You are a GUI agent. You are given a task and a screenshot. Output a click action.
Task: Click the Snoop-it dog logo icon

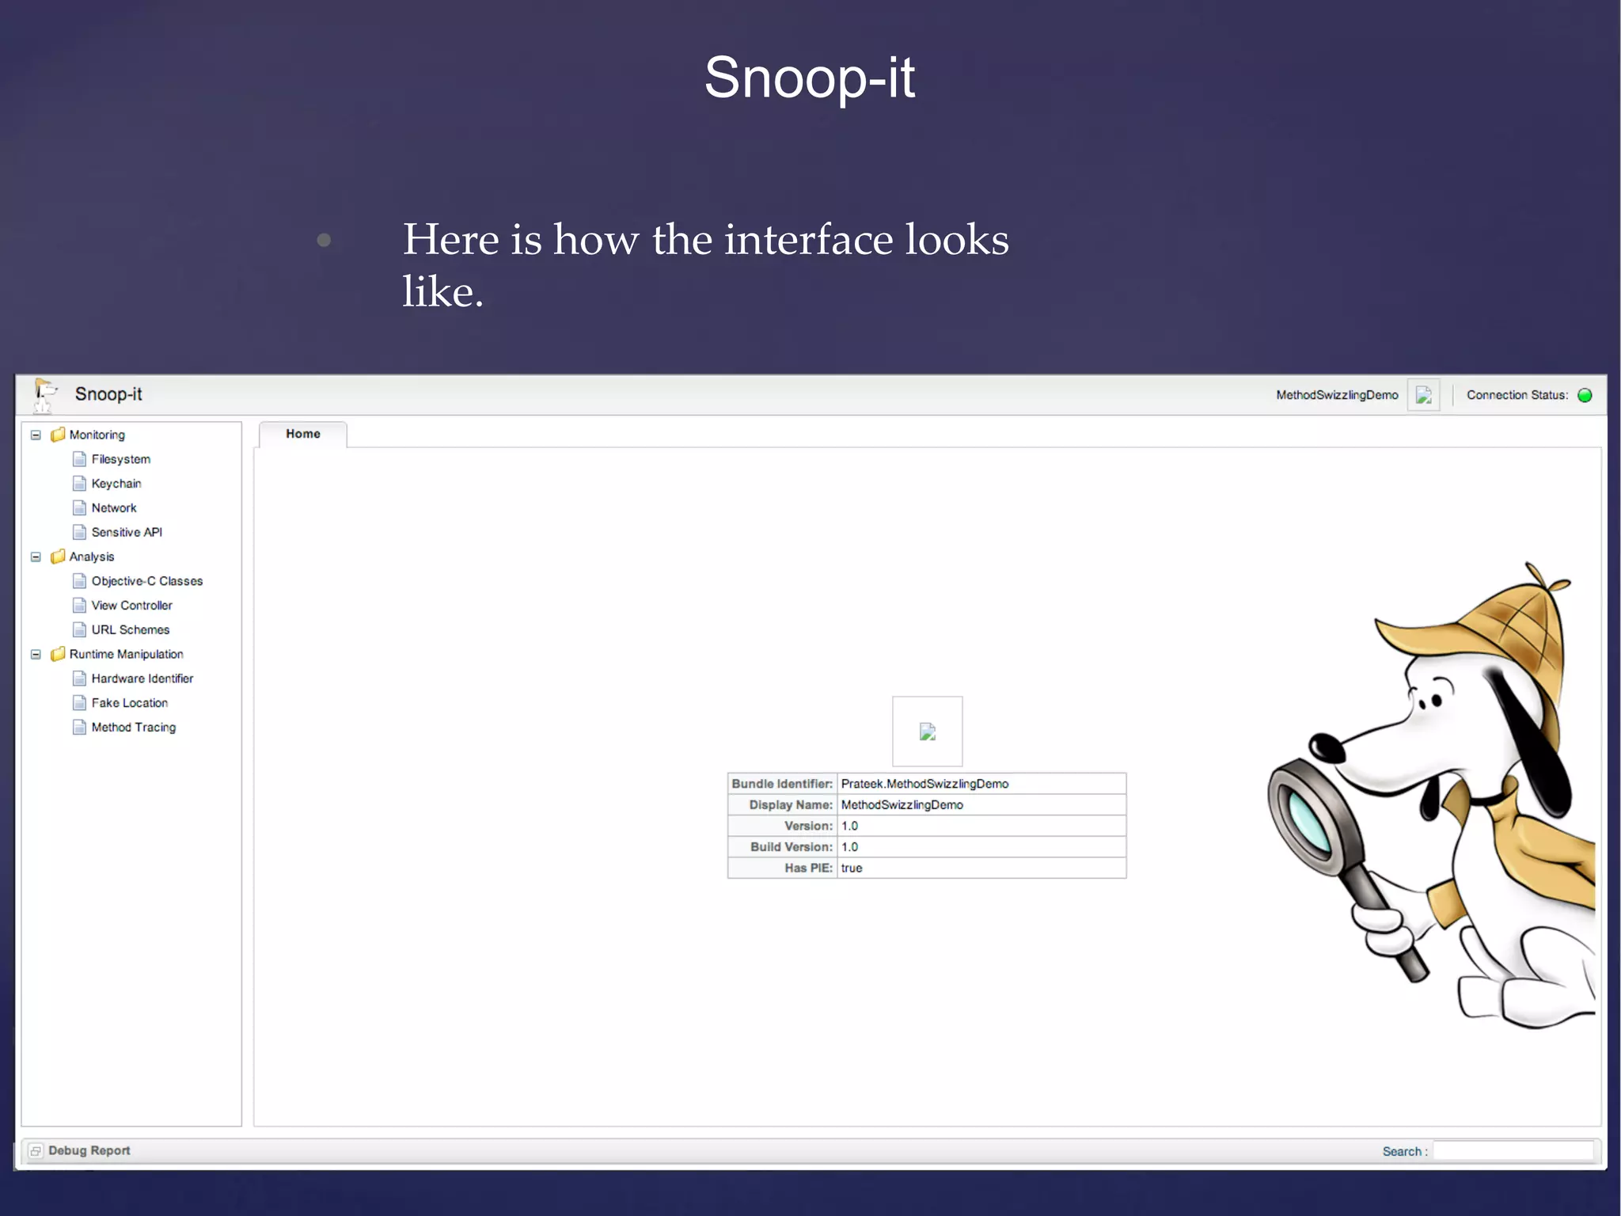click(45, 395)
